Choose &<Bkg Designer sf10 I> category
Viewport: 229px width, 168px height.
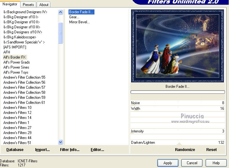coord(21,17)
